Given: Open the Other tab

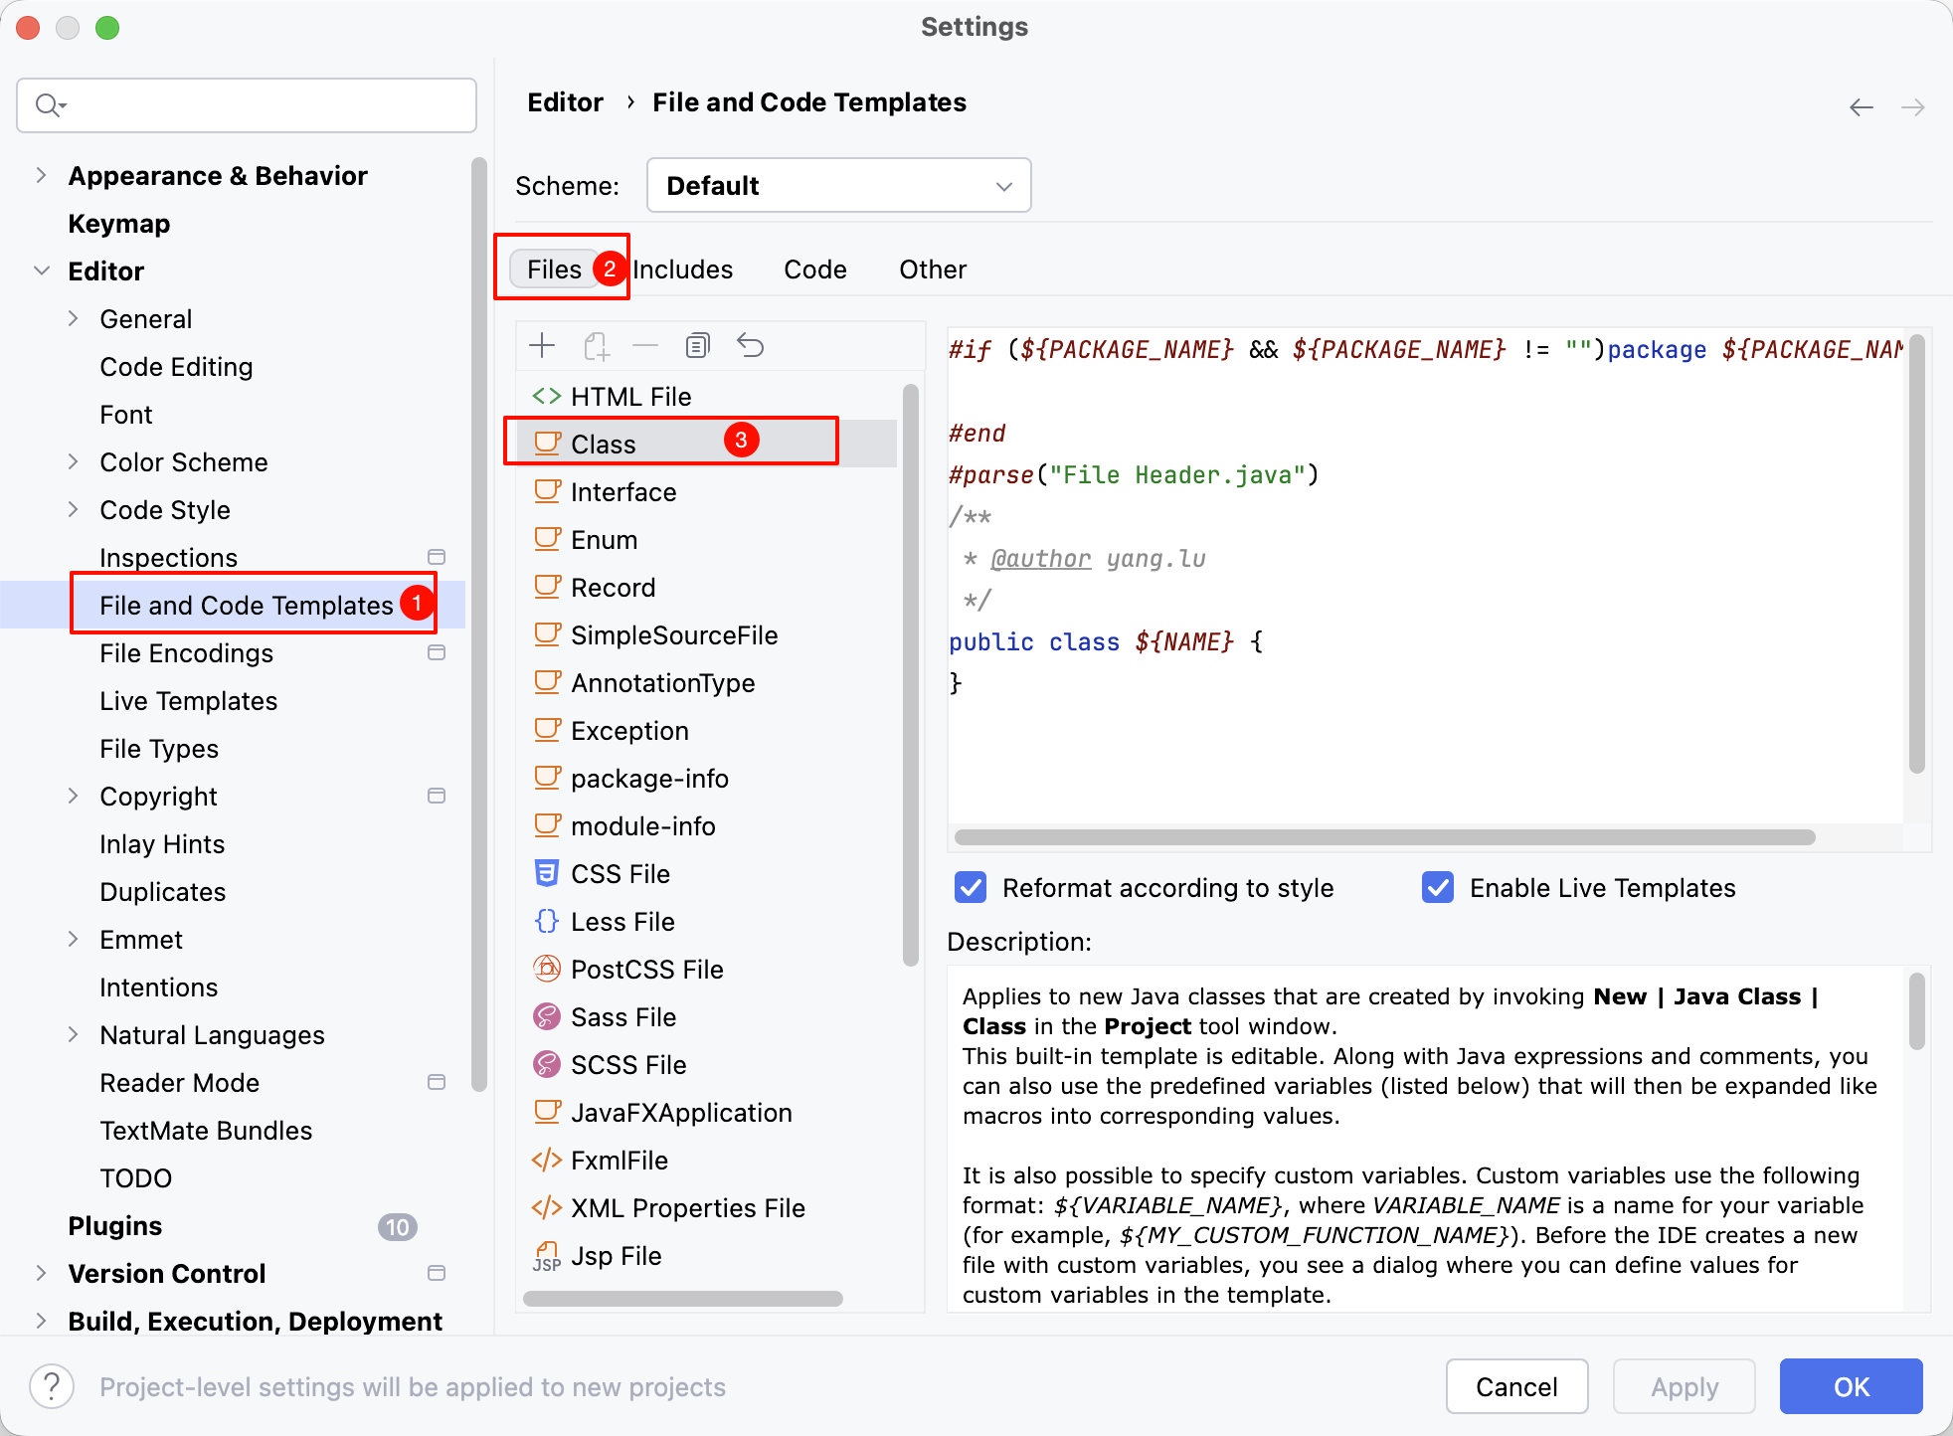Looking at the screenshot, I should click(x=932, y=269).
